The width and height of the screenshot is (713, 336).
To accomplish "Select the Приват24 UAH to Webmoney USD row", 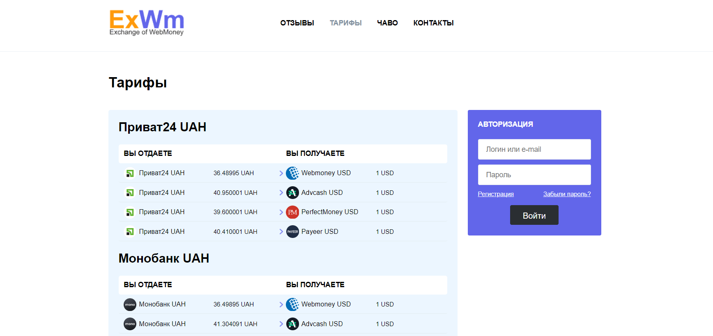I will tap(283, 173).
